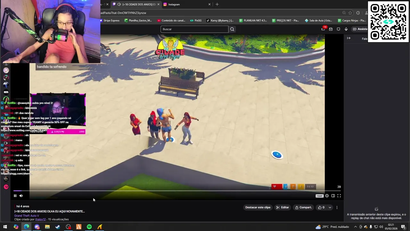Image resolution: width=410 pixels, height=231 pixels.
Task: Open the system volume tray icon
Action: tap(381, 227)
